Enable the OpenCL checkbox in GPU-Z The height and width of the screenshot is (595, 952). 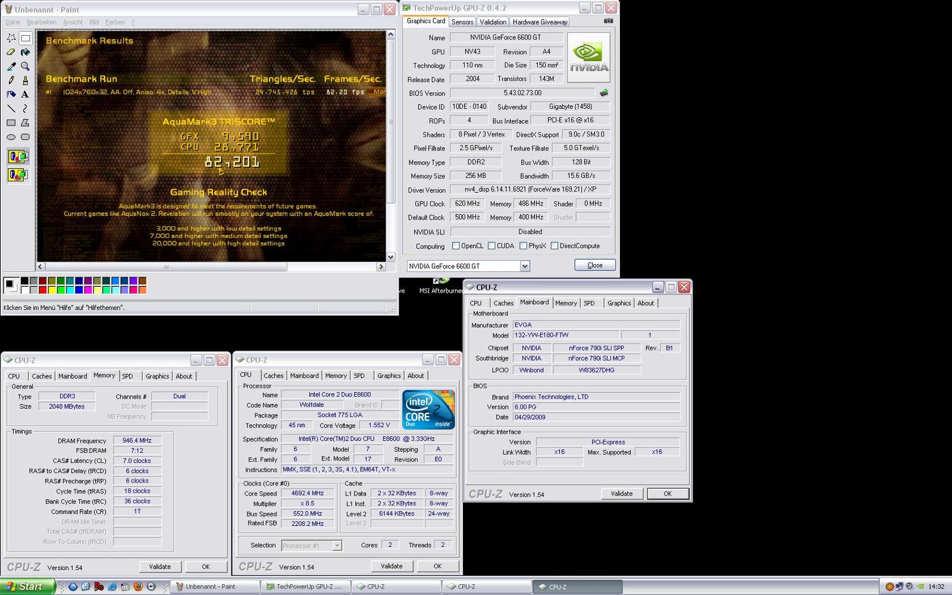(456, 246)
